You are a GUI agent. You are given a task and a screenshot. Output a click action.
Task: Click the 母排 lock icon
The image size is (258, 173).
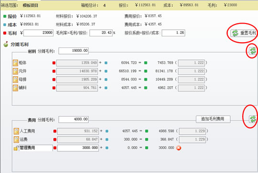[15, 80]
